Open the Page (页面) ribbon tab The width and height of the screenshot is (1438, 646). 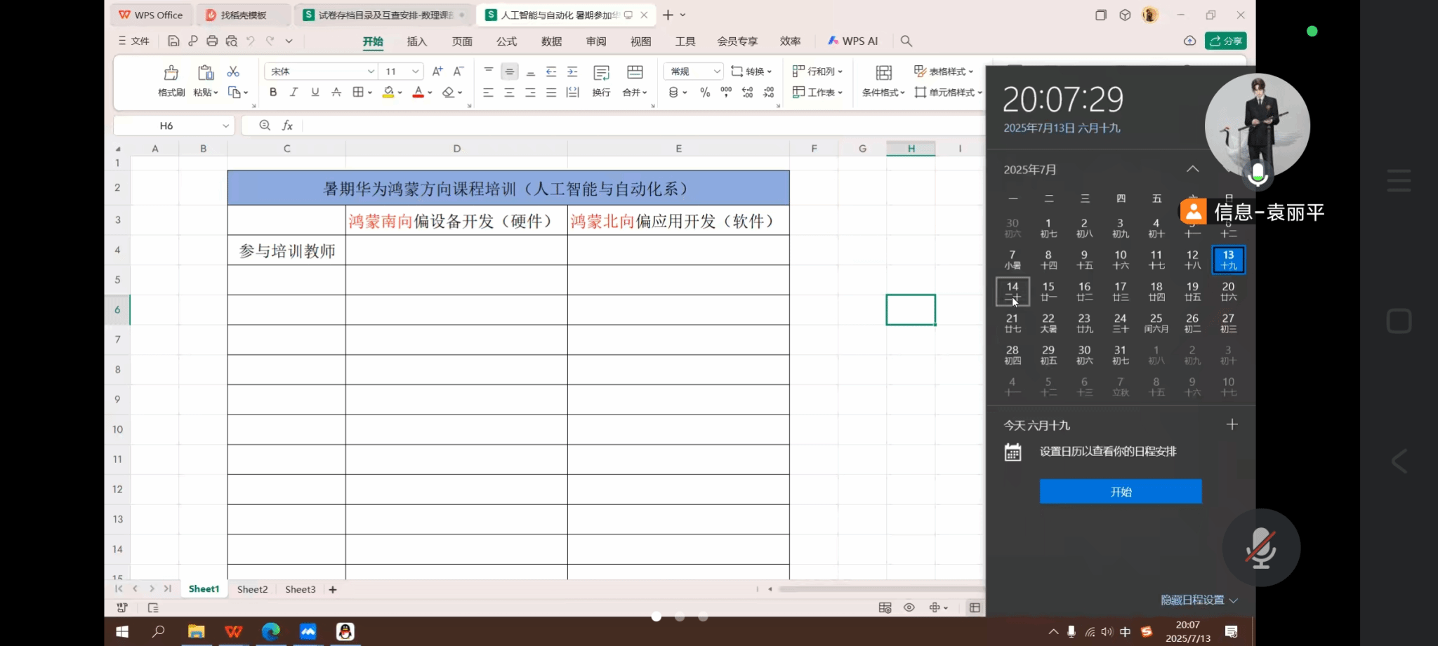click(462, 41)
